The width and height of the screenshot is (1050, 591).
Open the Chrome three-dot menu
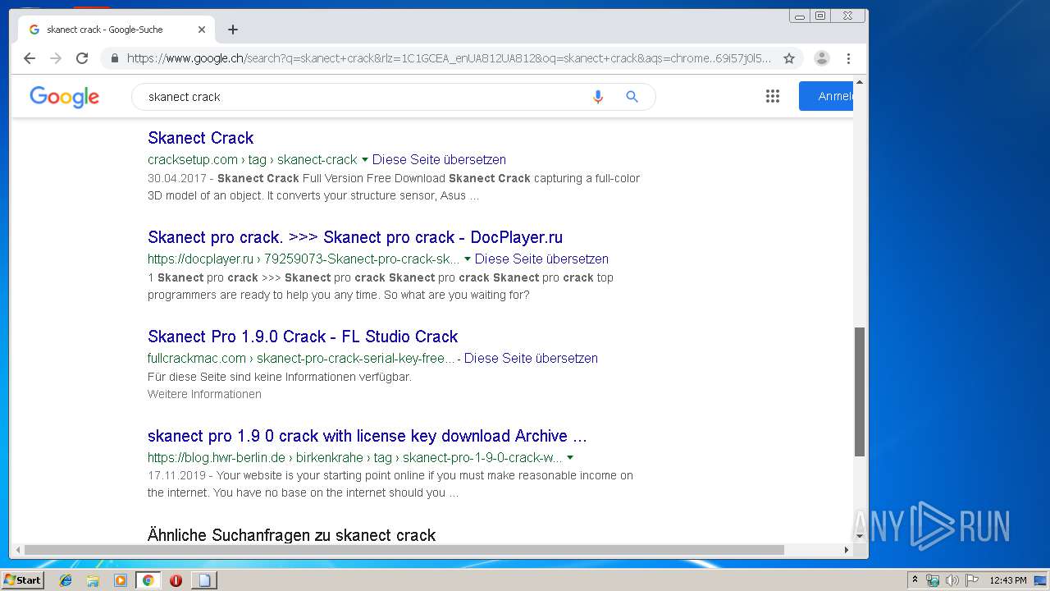tap(848, 58)
